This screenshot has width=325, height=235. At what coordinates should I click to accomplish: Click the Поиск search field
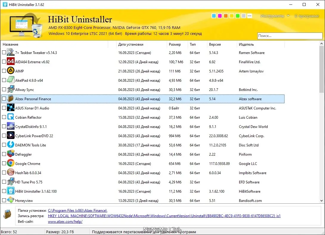tap(290, 36)
